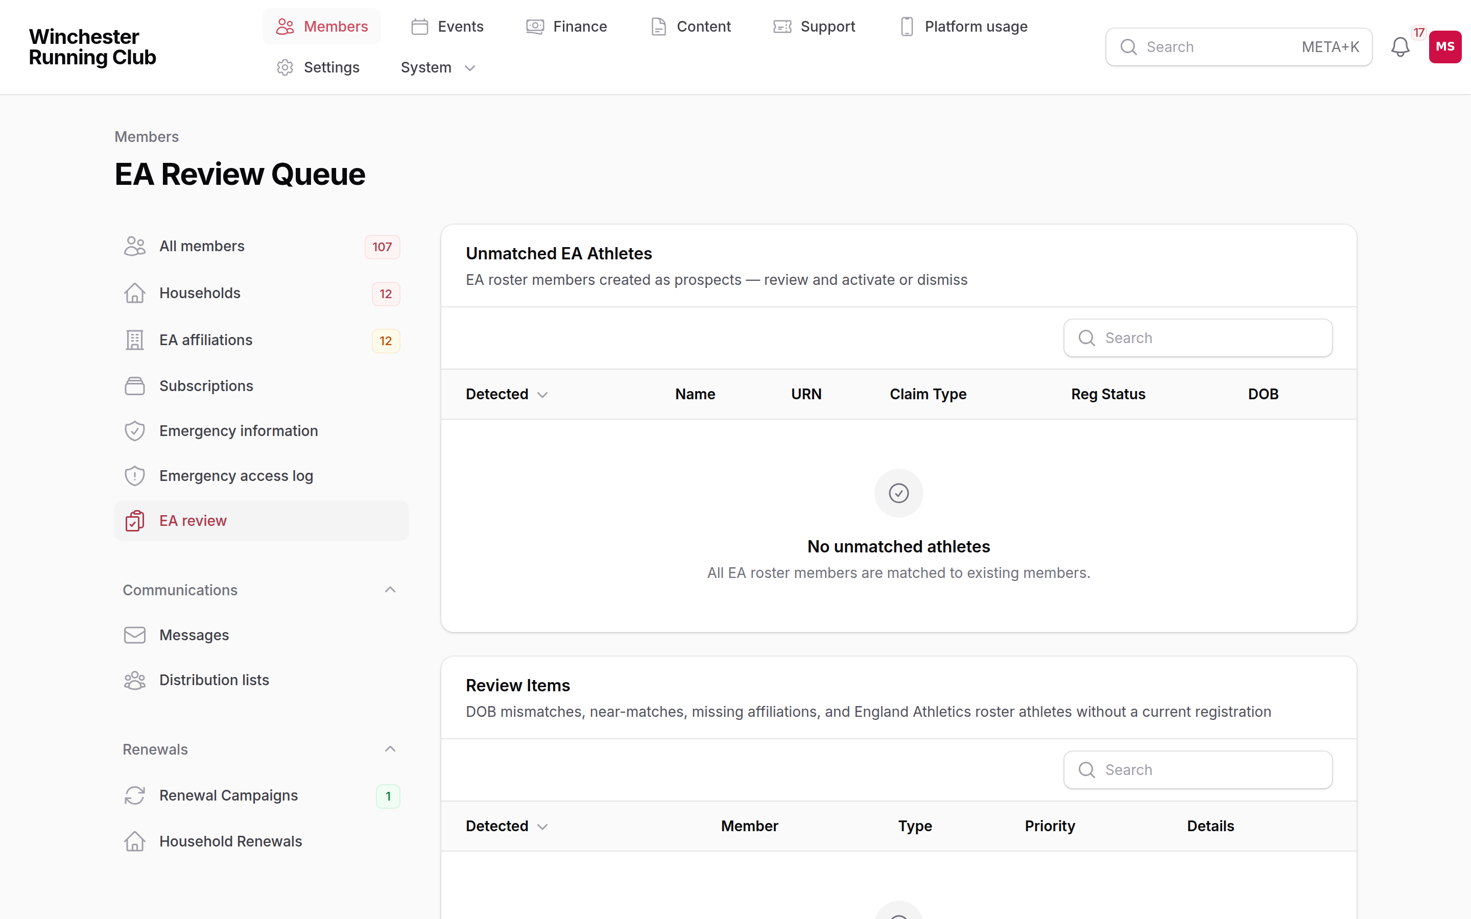The height and width of the screenshot is (919, 1471).
Task: Click the Distribution lists group icon
Action: pyautogui.click(x=134, y=680)
